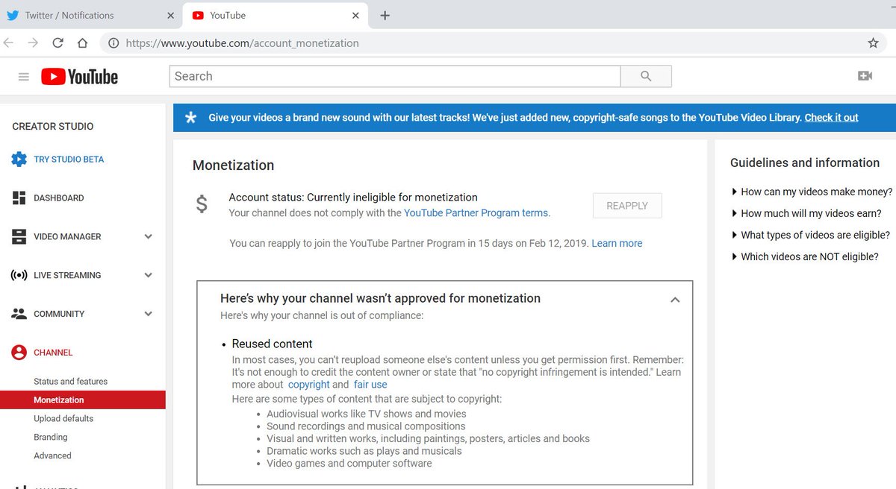Open Upload defaults settings
The image size is (896, 489).
pos(63,418)
